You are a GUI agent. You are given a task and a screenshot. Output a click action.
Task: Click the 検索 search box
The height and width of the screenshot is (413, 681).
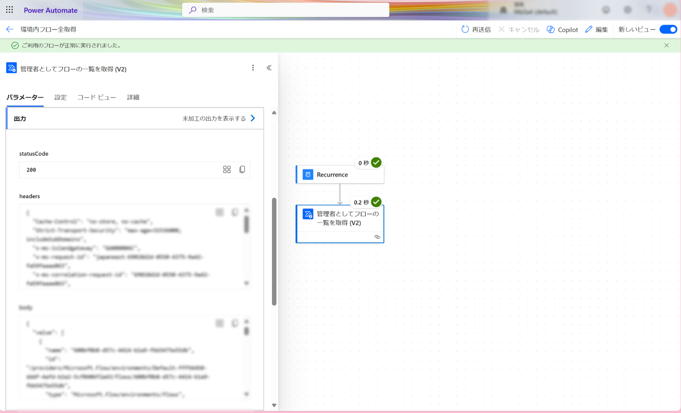click(x=286, y=10)
